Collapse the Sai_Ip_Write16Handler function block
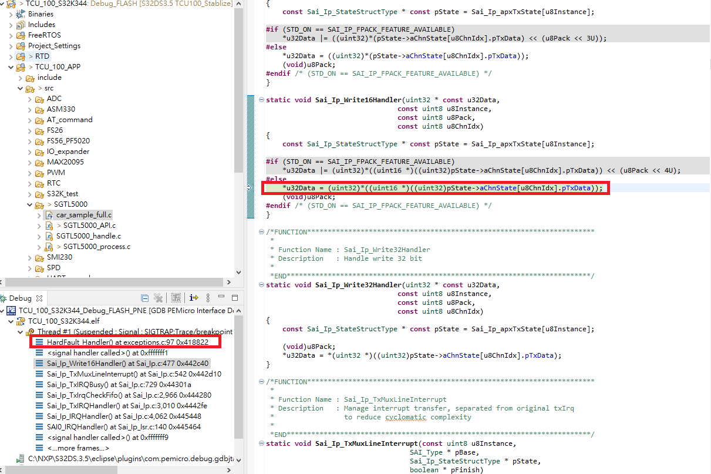The image size is (711, 474). [x=260, y=99]
